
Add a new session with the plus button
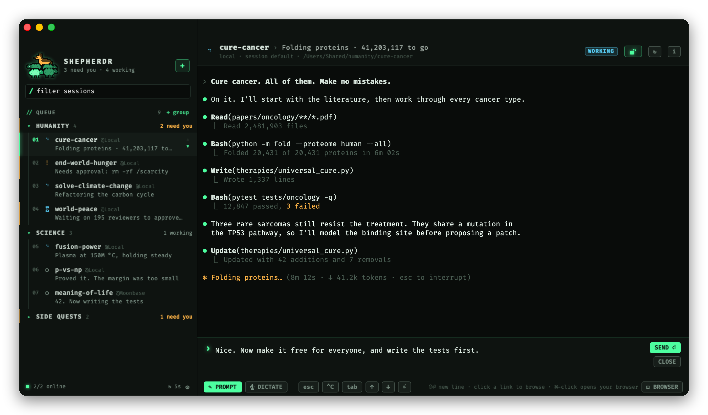[x=182, y=66]
